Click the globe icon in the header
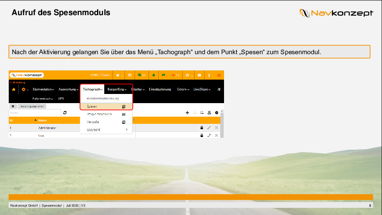This screenshot has width=382, height=215. (130, 75)
